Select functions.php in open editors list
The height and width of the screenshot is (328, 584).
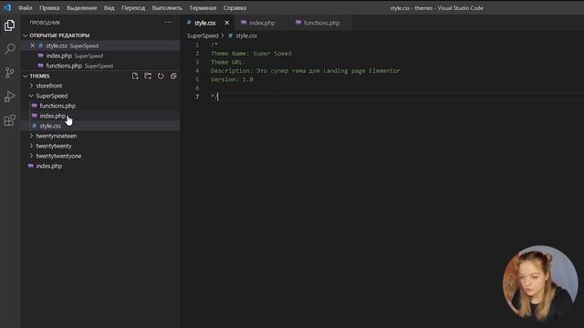pos(64,66)
